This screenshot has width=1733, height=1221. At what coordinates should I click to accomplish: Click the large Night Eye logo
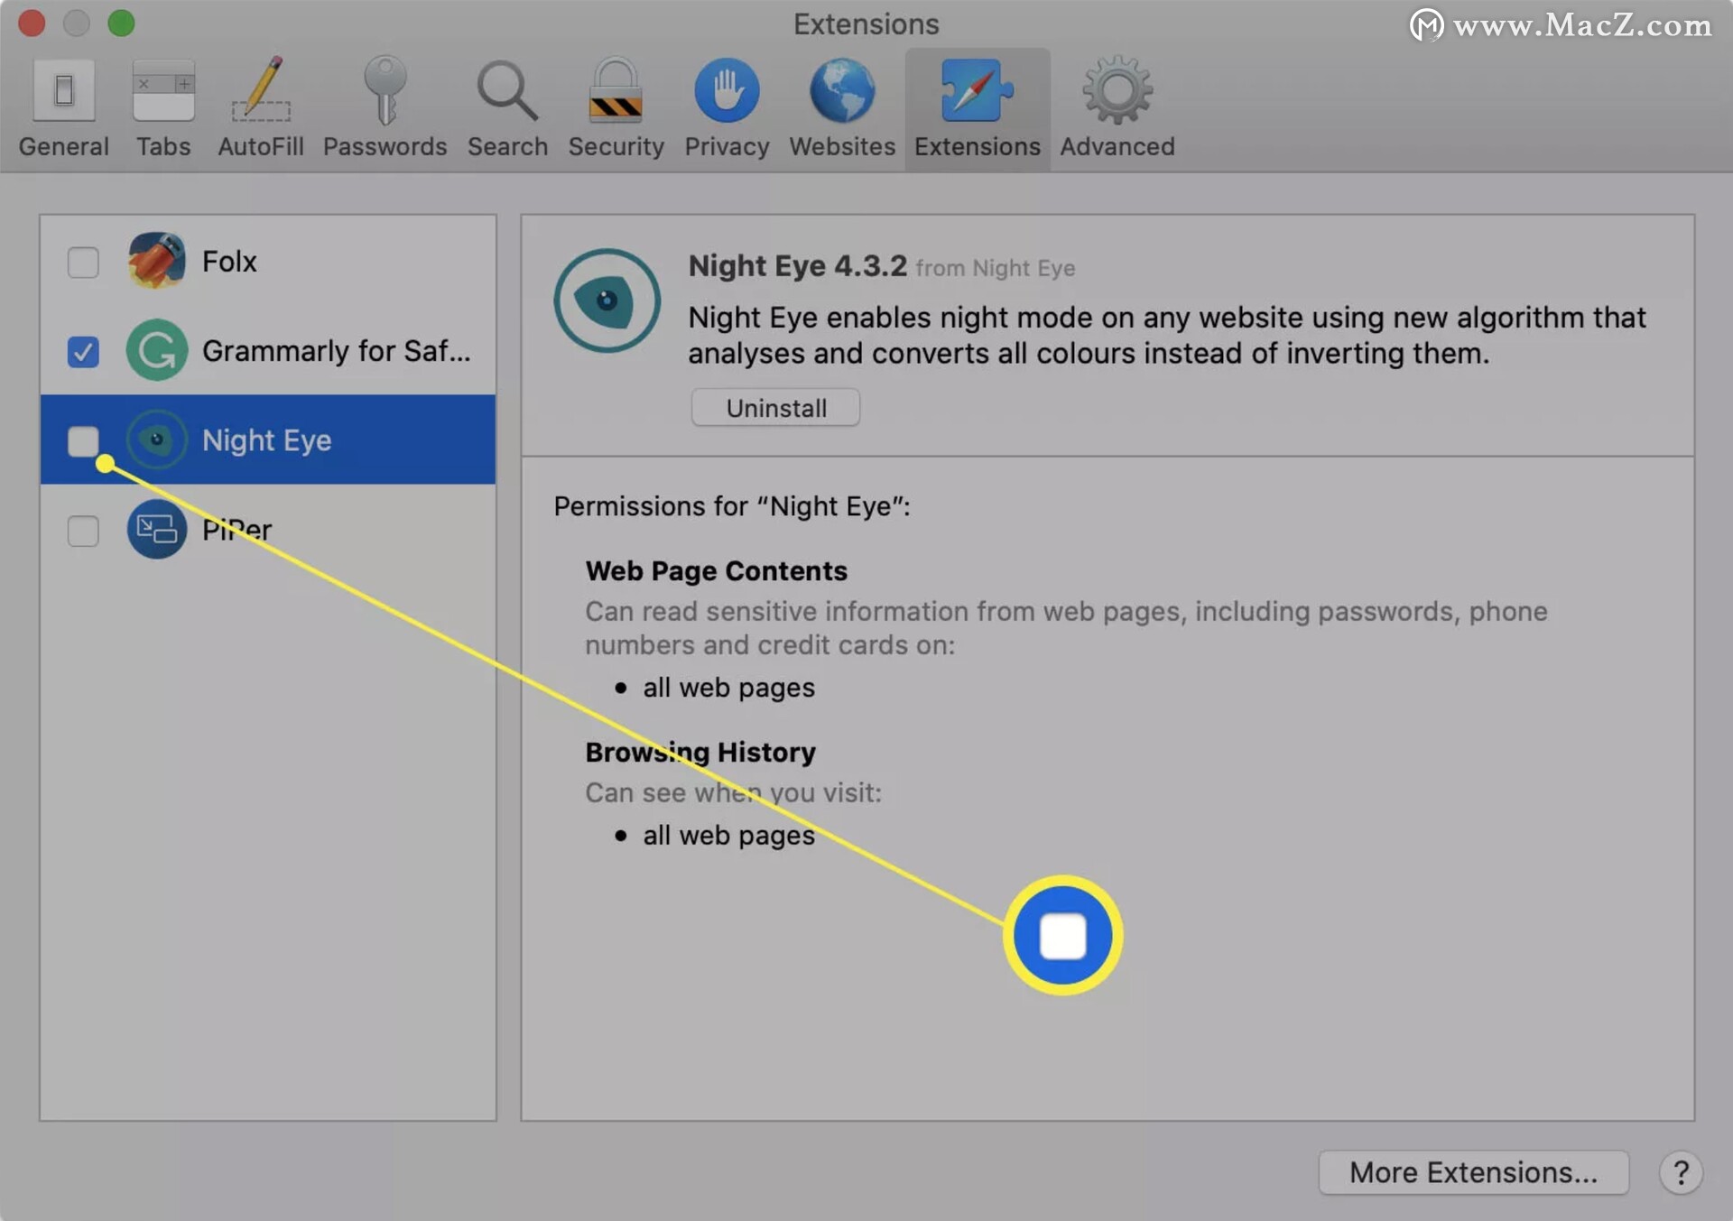607,301
